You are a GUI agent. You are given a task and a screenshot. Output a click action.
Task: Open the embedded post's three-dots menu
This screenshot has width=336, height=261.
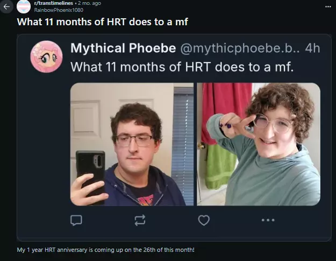click(x=268, y=220)
